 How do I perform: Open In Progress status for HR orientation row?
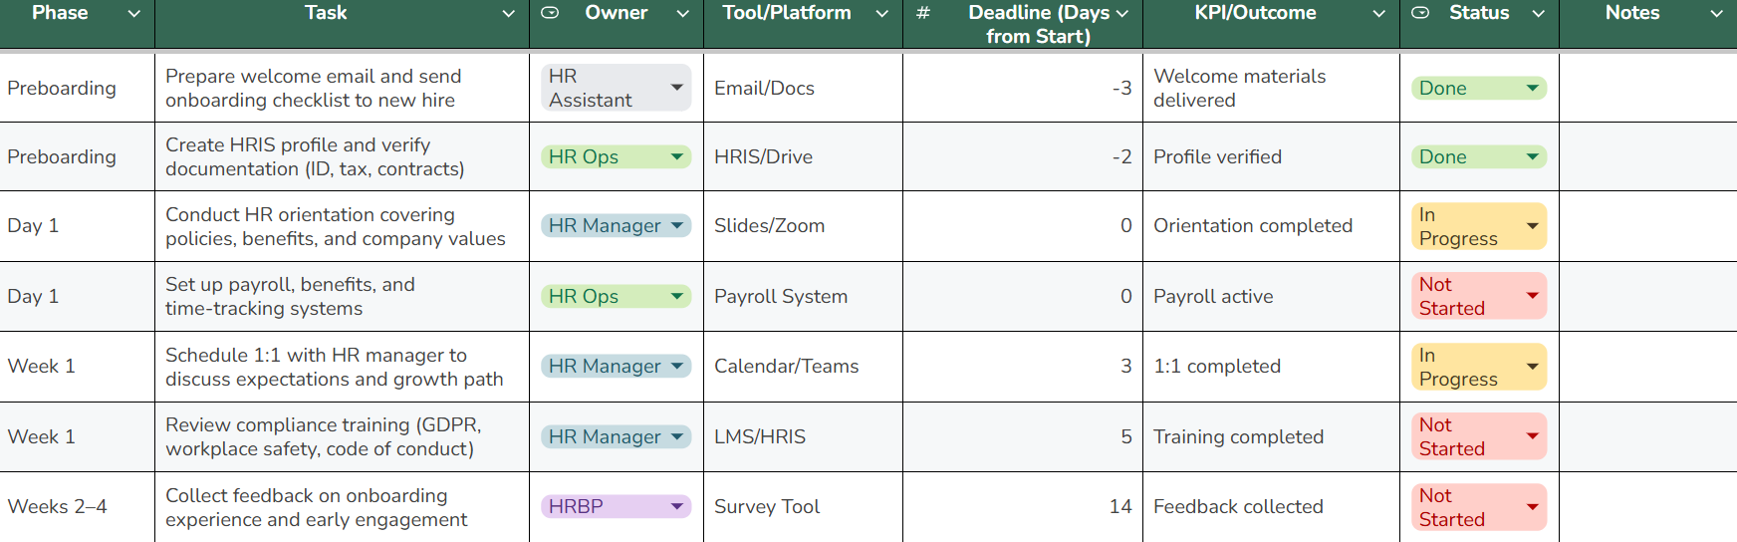[1532, 226]
